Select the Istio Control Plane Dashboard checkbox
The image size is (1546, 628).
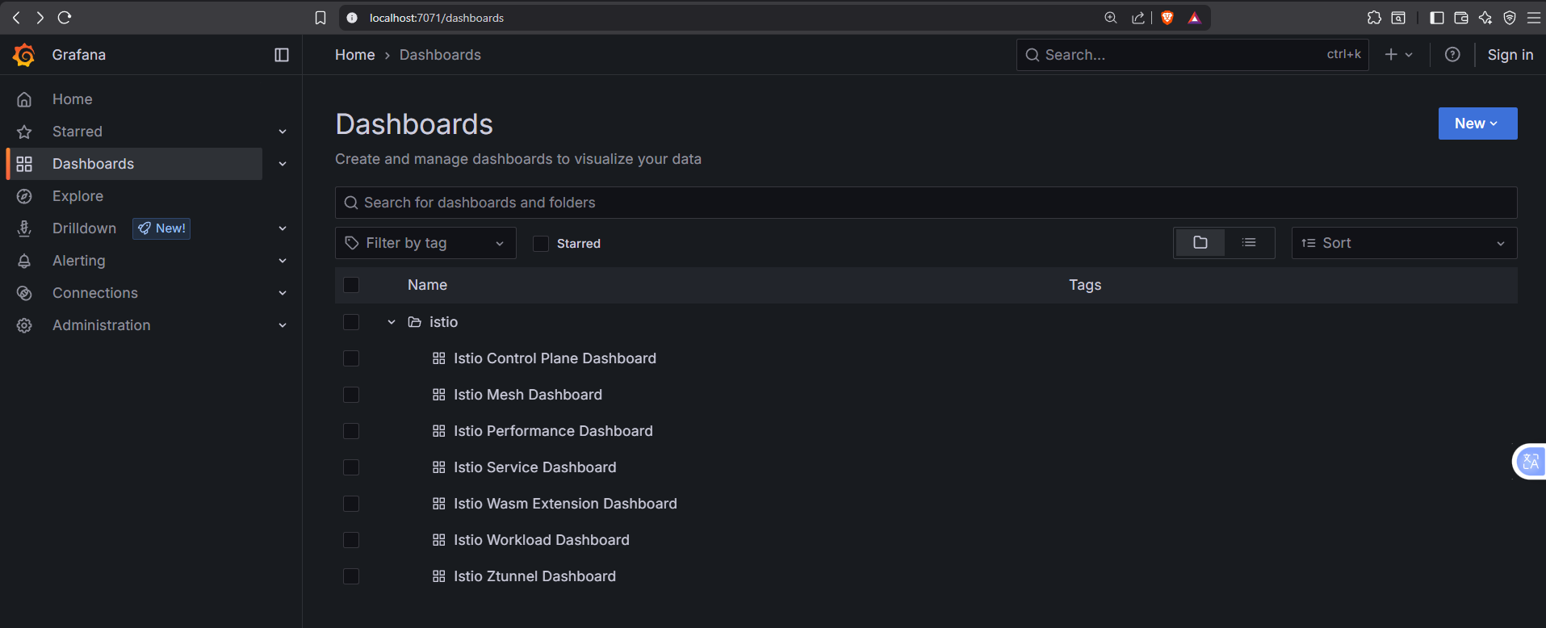(351, 358)
